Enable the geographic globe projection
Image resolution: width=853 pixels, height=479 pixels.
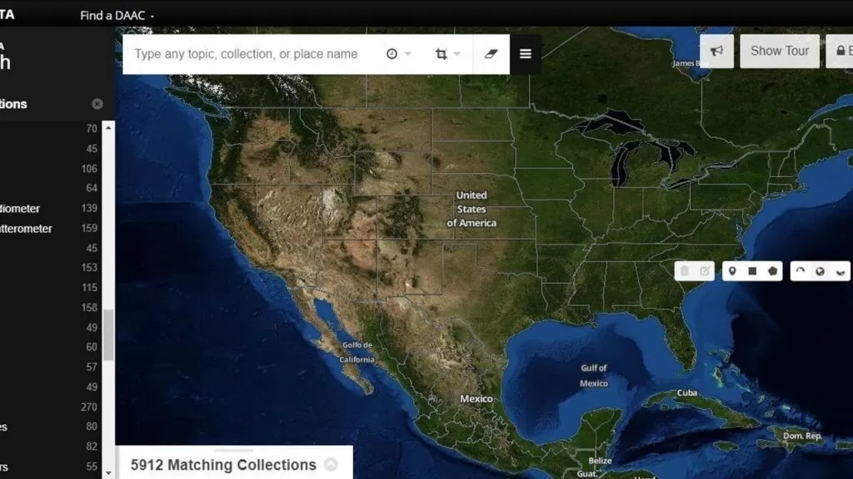(x=821, y=271)
